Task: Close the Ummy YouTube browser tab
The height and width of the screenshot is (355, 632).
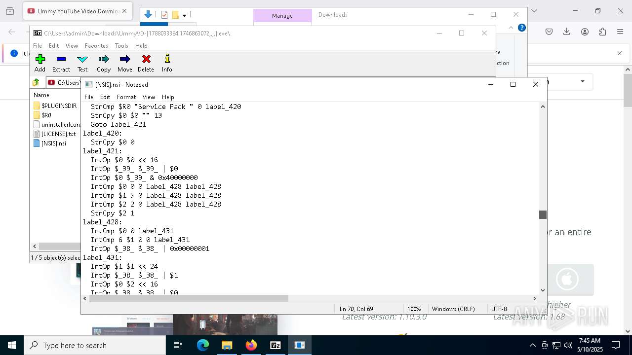Action: [124, 11]
